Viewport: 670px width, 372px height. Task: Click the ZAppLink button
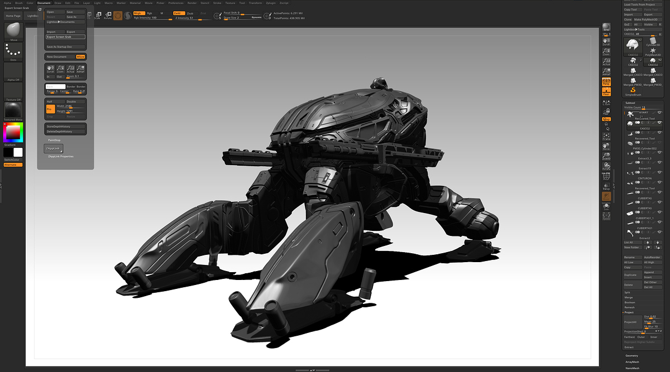point(54,148)
